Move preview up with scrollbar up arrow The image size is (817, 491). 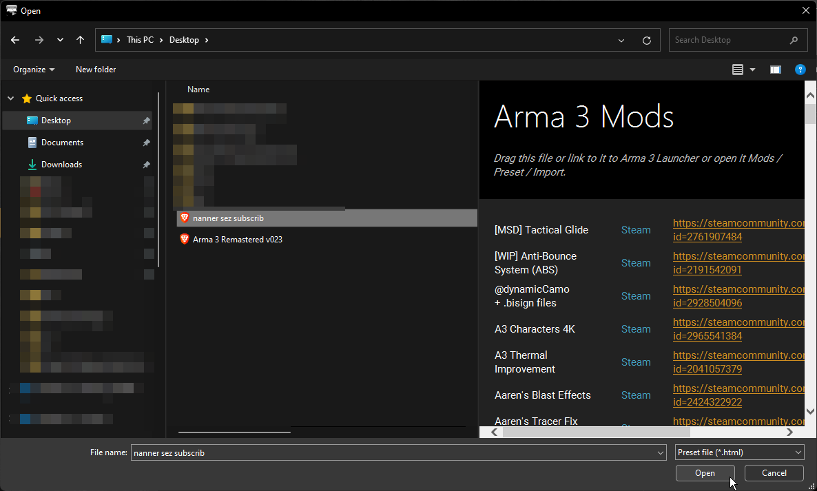click(x=810, y=95)
